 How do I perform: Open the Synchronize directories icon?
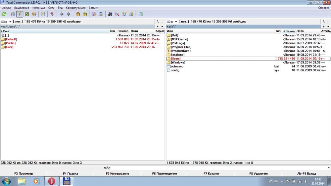pyautogui.click(x=124, y=14)
